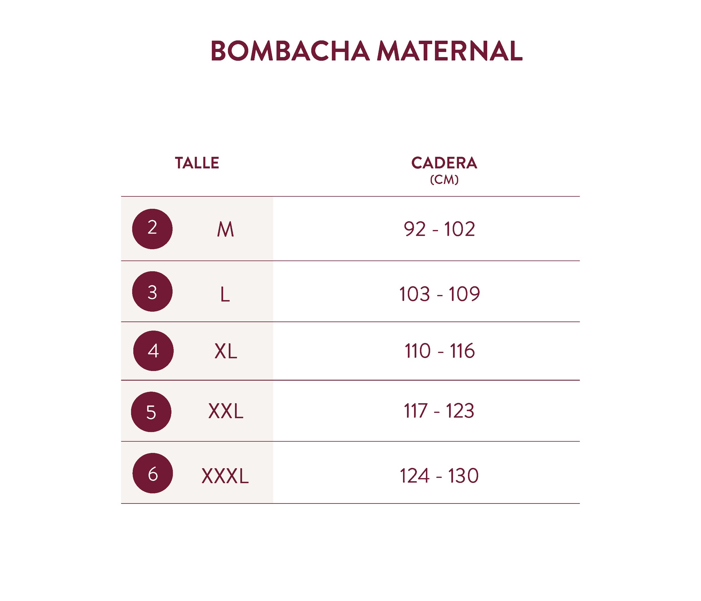Select the XXXL size label
Screen dimensions: 701x601
pos(225,476)
